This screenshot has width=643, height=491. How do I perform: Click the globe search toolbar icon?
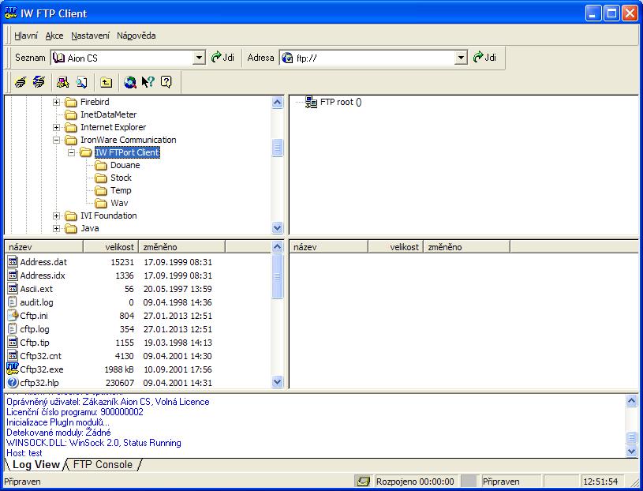coord(130,82)
